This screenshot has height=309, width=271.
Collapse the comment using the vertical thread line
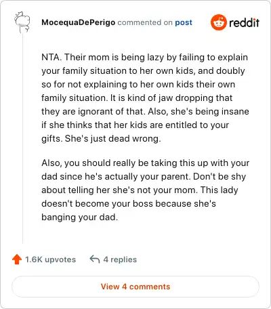tap(22, 138)
